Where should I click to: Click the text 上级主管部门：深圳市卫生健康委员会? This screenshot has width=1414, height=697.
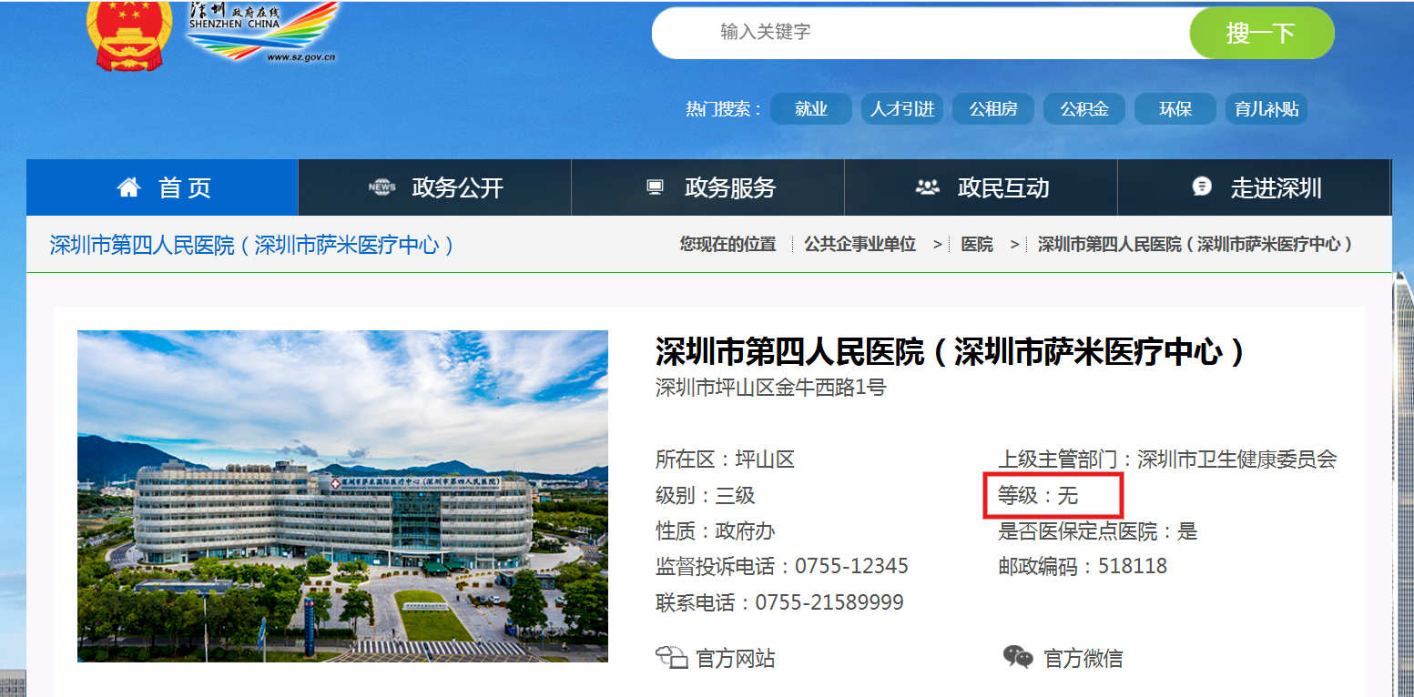[1167, 460]
